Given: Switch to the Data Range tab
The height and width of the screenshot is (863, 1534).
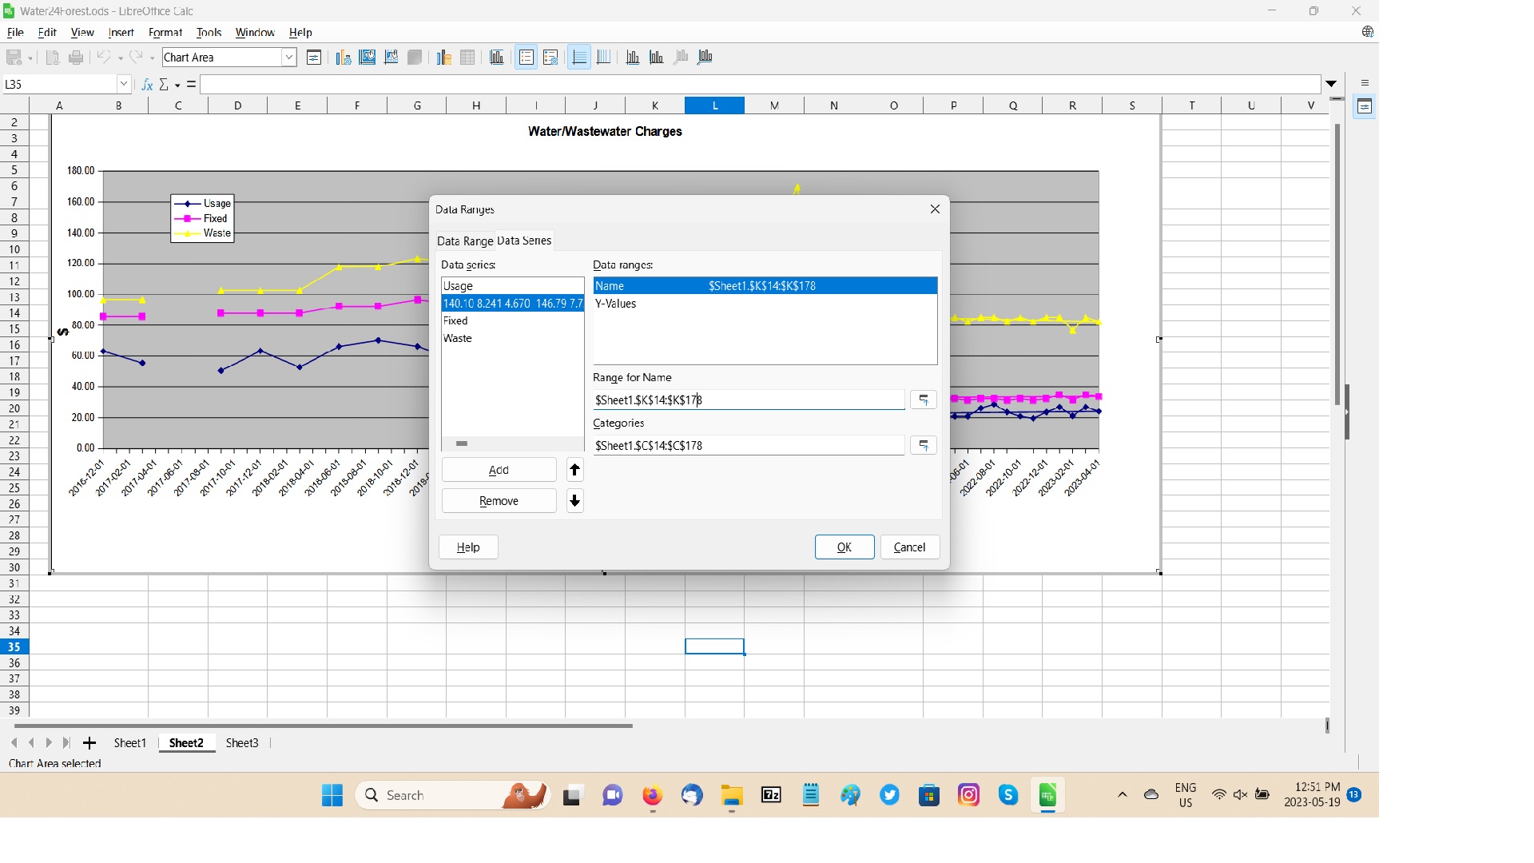Looking at the screenshot, I should pos(464,240).
